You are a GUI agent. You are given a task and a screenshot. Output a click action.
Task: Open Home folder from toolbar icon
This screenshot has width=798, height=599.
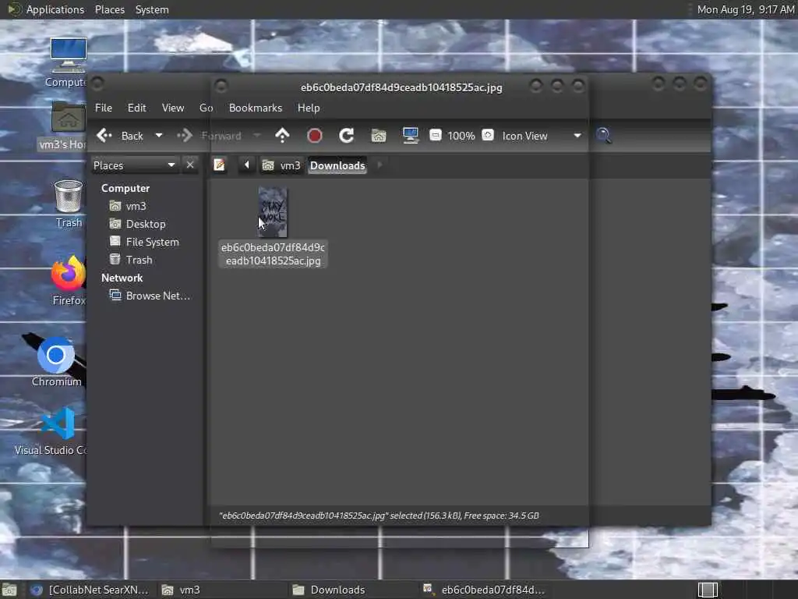[379, 136]
